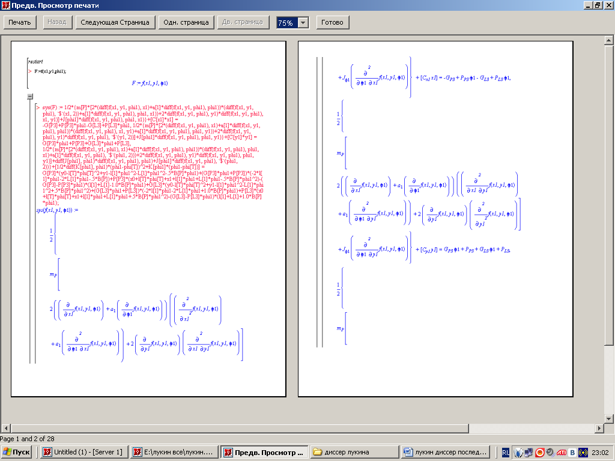Open the Пуск start menu

tap(17, 452)
